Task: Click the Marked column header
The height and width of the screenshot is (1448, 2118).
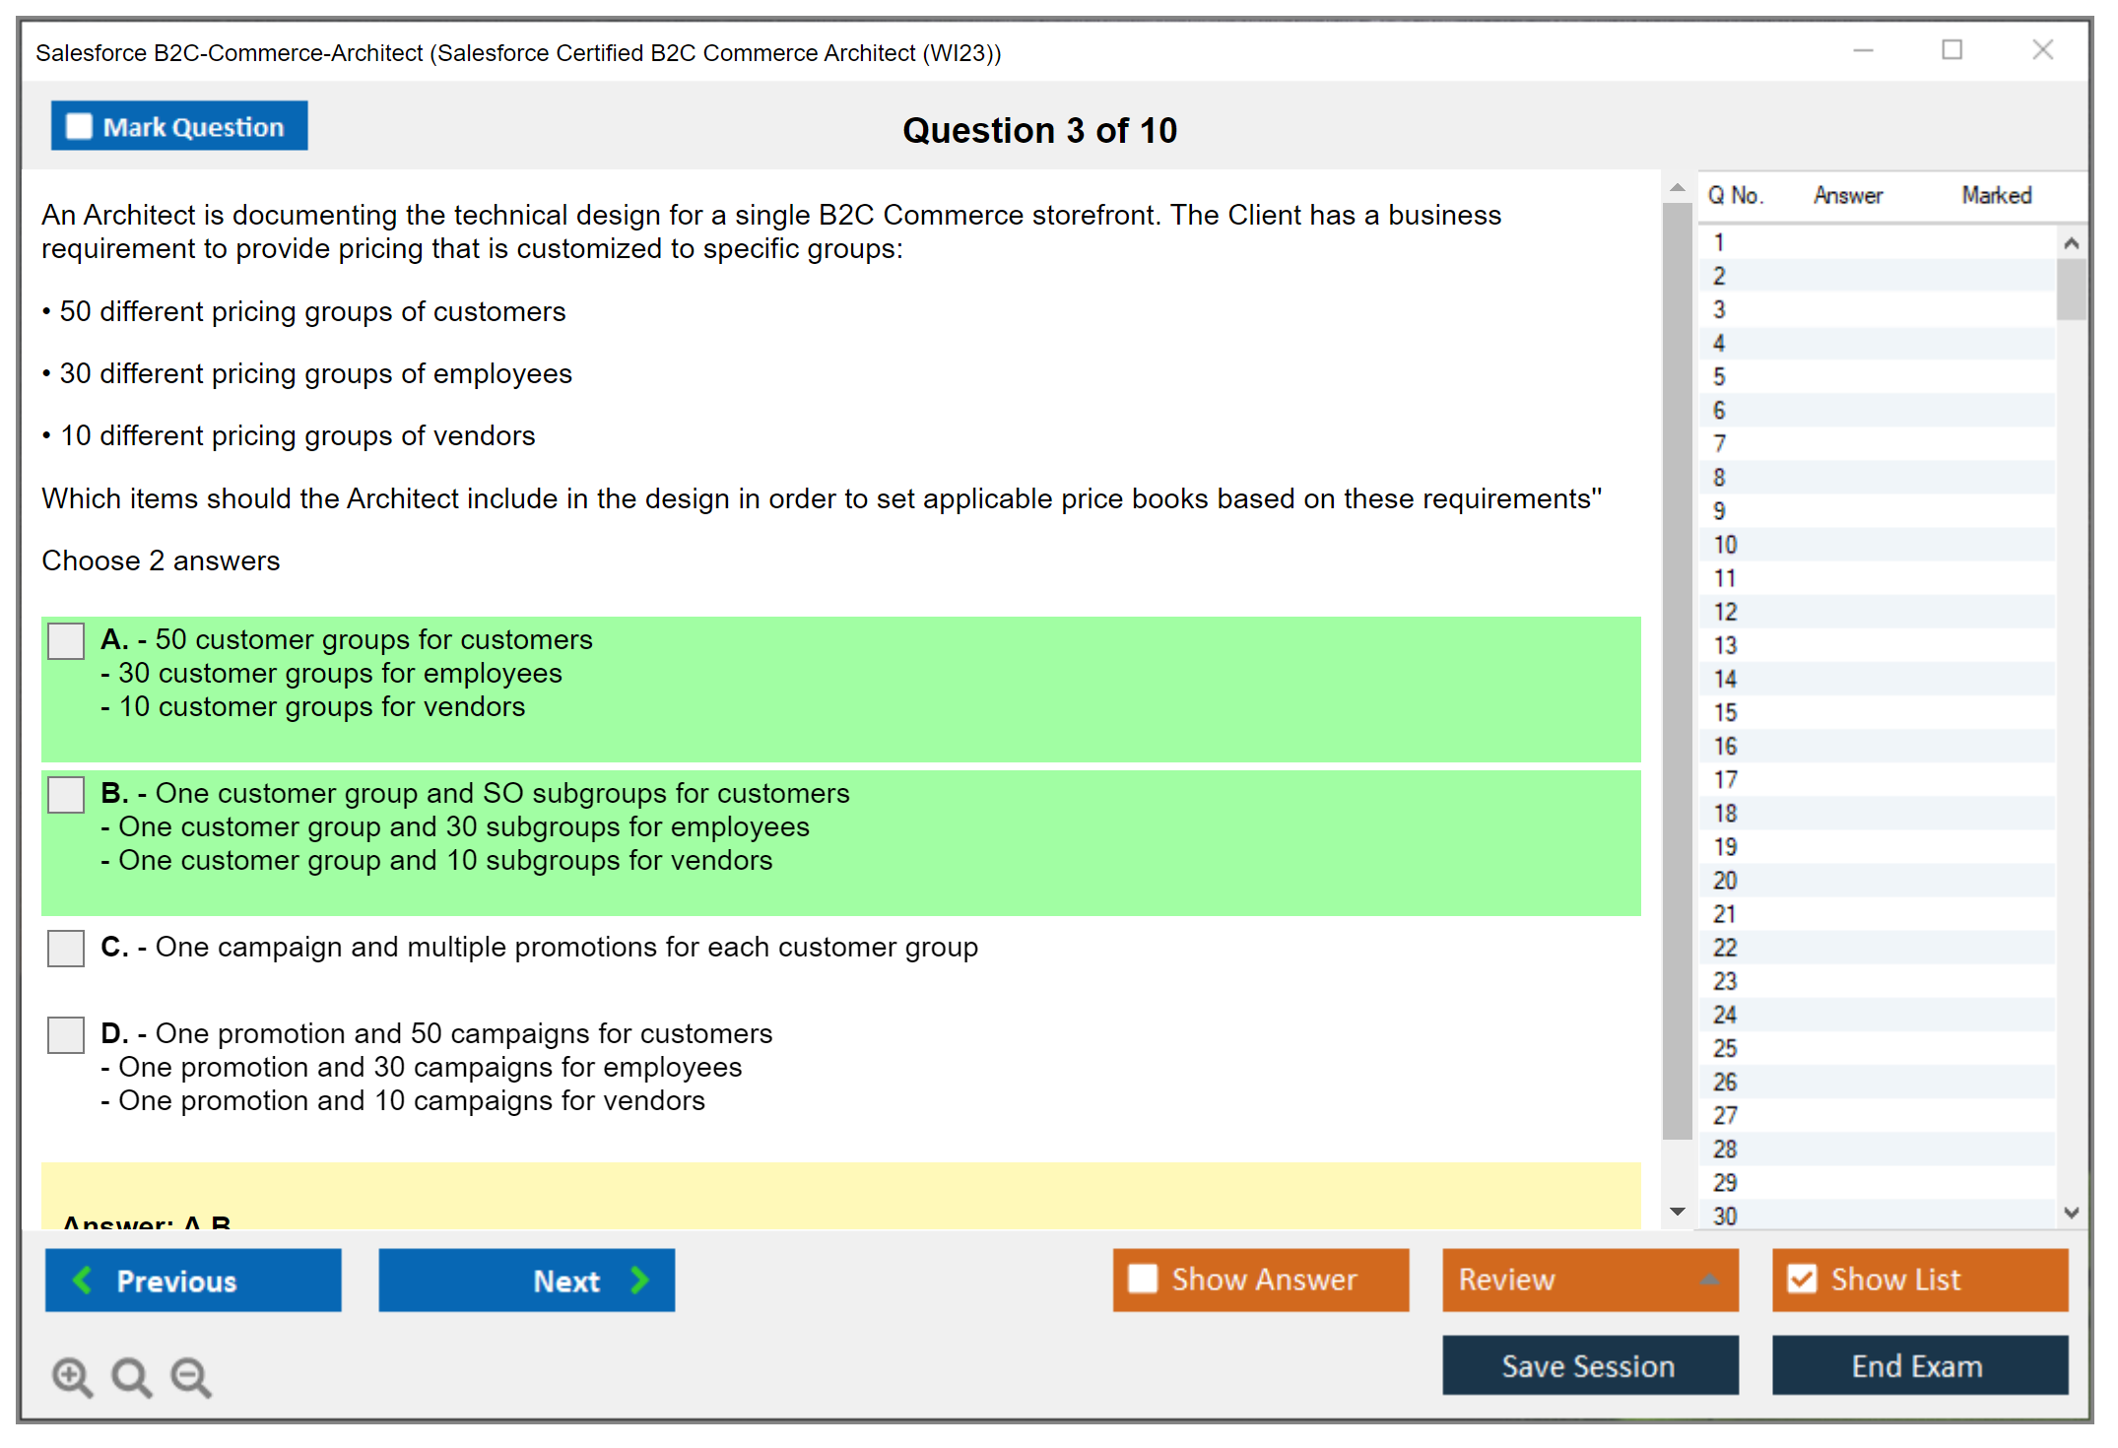Action: [x=1996, y=195]
